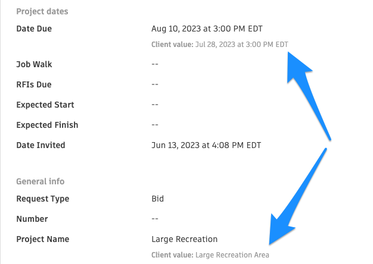Select the Expected Start label
This screenshot has width=373, height=264.
pos(45,105)
